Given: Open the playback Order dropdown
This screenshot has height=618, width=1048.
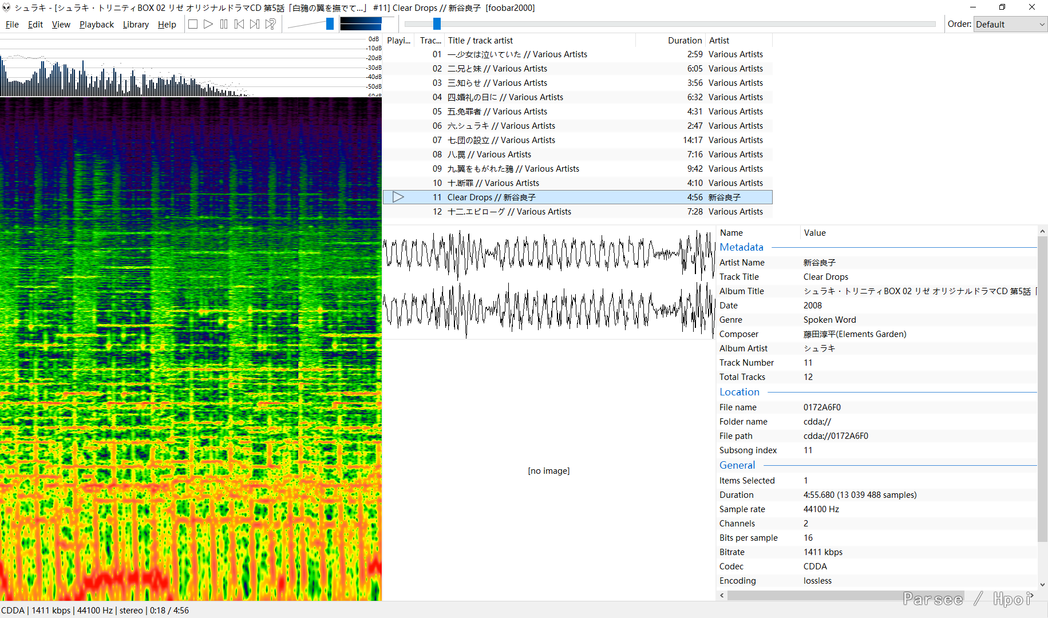Looking at the screenshot, I should [1010, 24].
